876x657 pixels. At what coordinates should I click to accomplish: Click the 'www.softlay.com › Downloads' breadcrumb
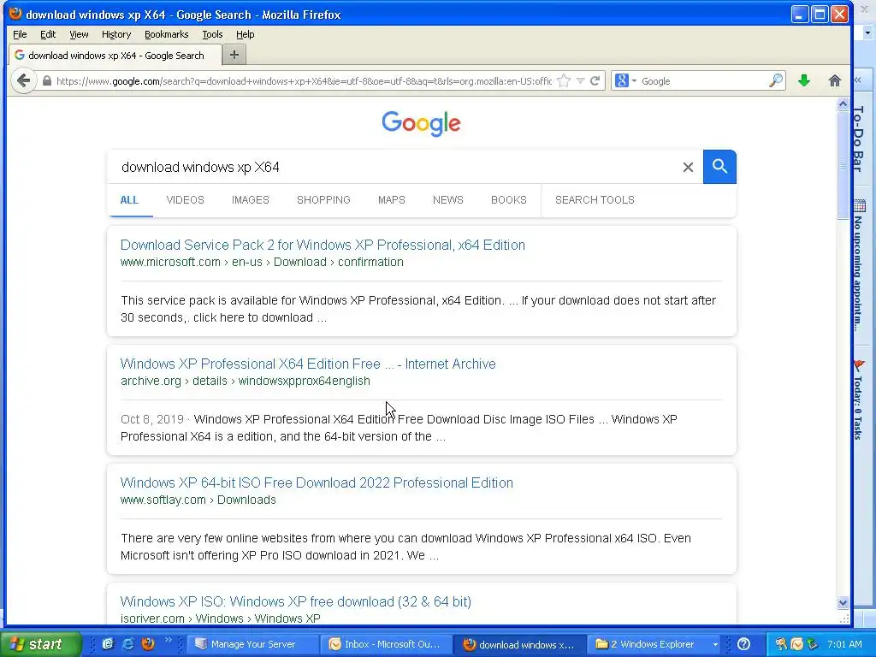coord(198,500)
